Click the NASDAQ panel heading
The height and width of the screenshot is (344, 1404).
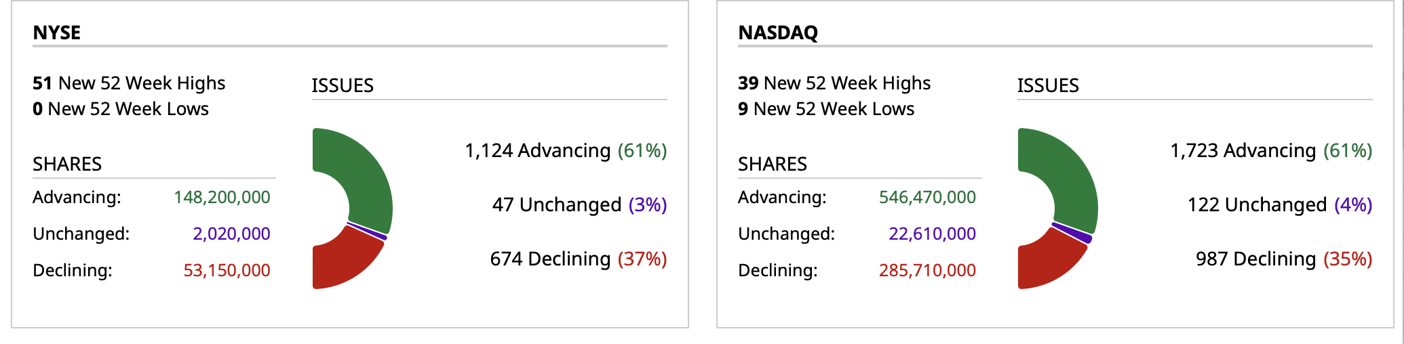[x=777, y=33]
